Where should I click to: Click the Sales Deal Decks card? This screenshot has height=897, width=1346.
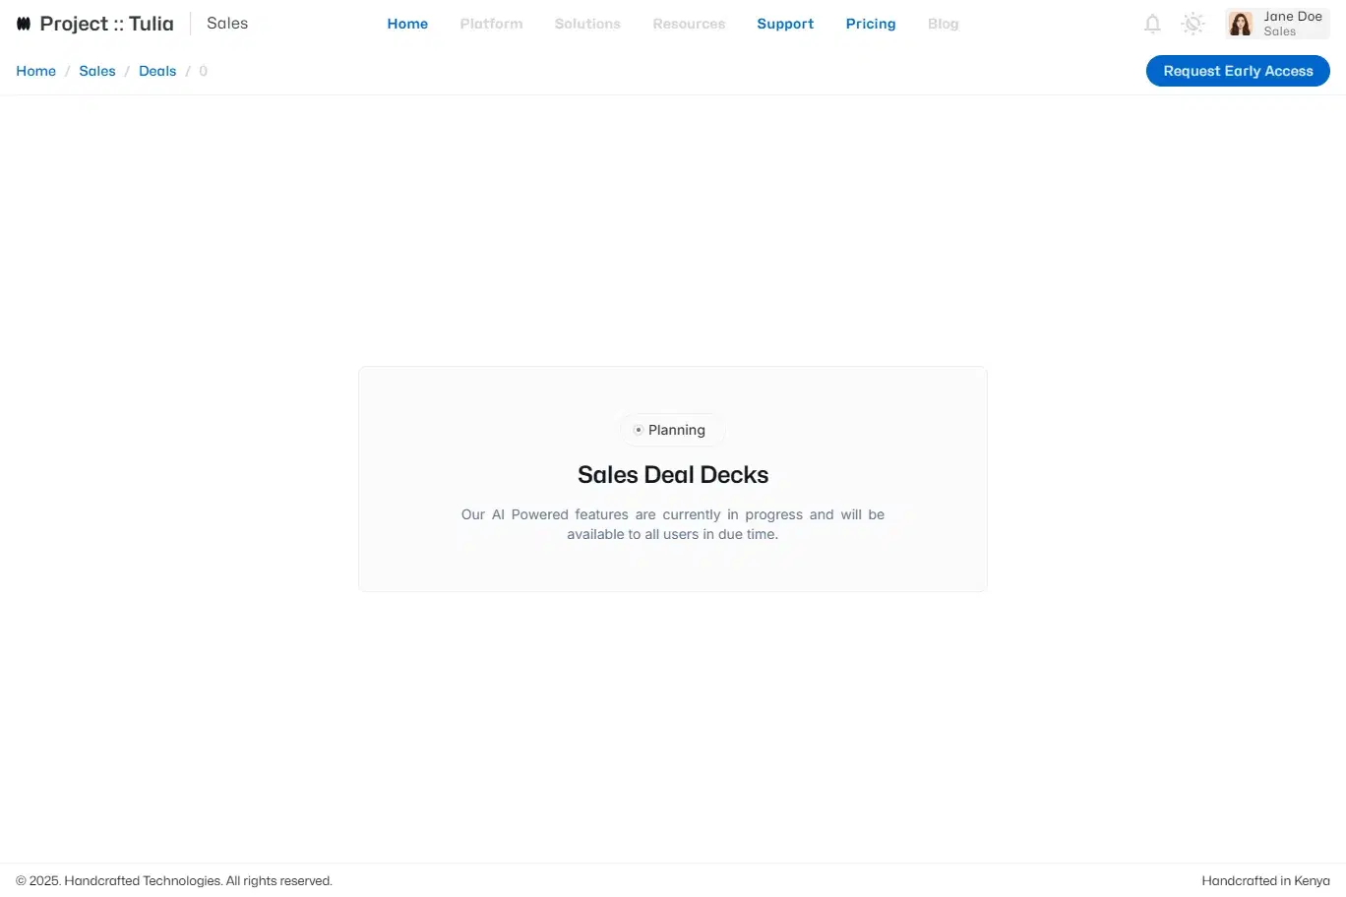pyautogui.click(x=673, y=479)
